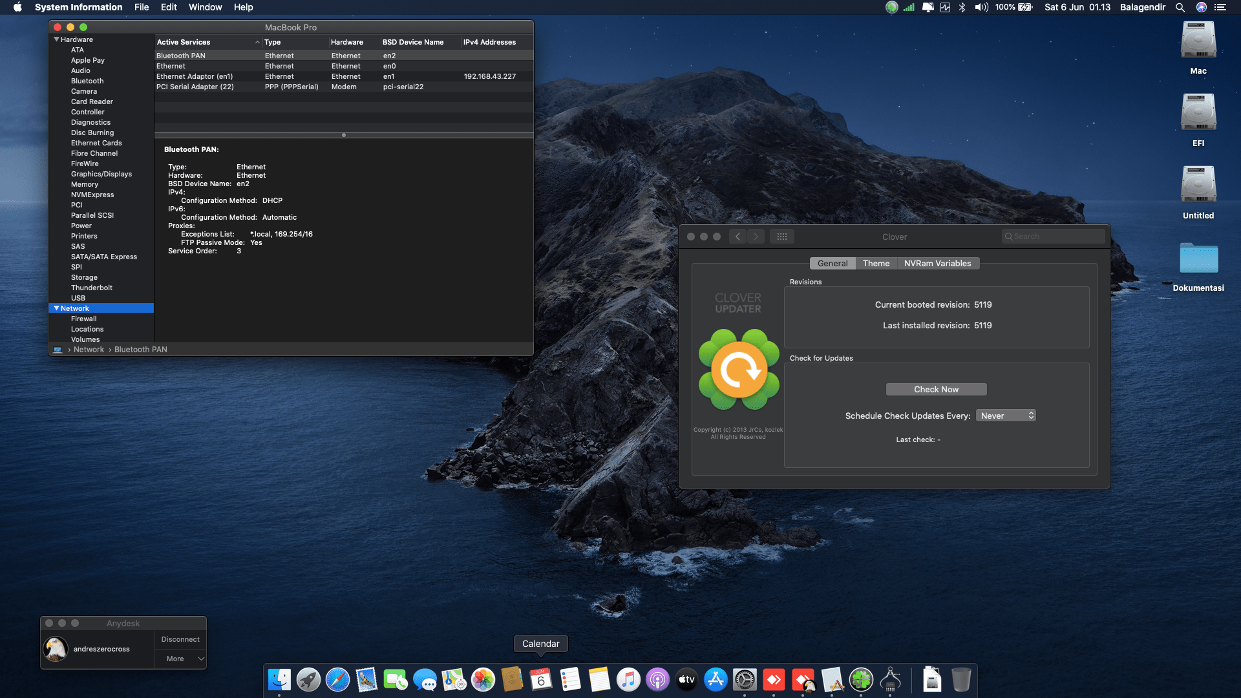Open Messages from the dock
This screenshot has height=698, width=1241.
point(425,680)
